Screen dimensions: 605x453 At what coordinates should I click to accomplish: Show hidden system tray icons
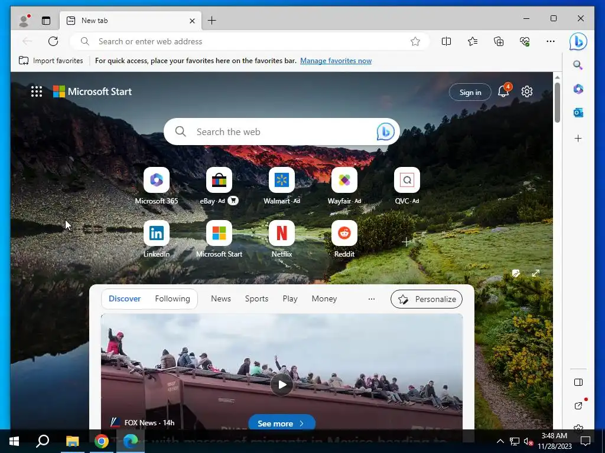500,441
